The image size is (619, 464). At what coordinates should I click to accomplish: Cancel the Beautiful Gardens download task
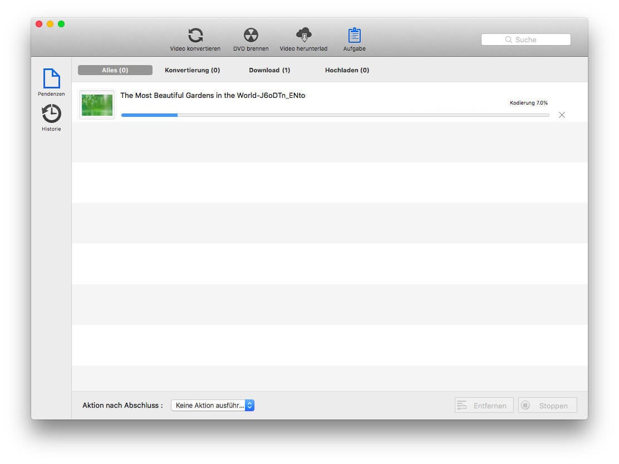click(562, 115)
